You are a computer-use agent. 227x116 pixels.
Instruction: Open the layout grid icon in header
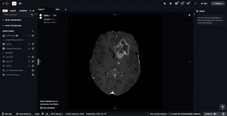pyautogui.click(x=176, y=4)
